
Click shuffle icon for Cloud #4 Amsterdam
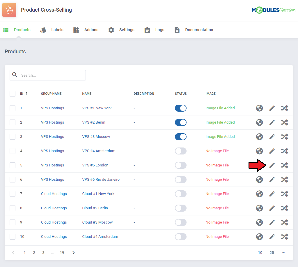(285, 237)
